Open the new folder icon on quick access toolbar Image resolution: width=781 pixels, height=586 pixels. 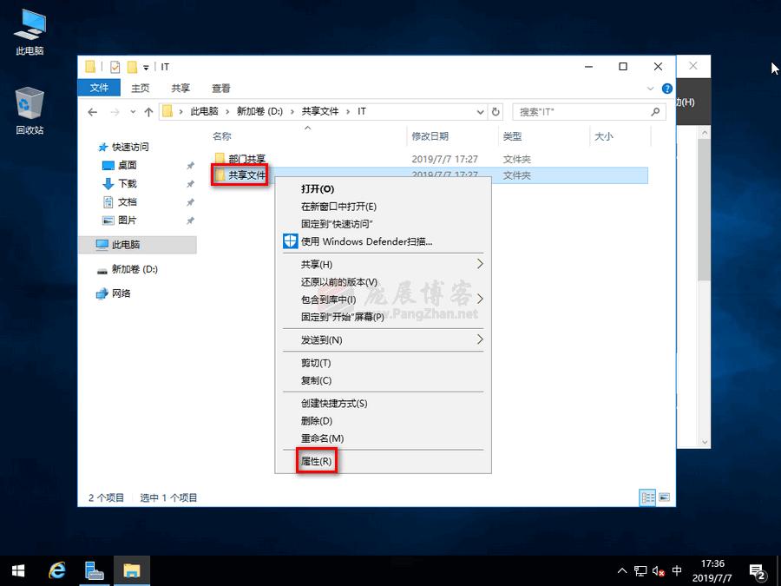130,66
